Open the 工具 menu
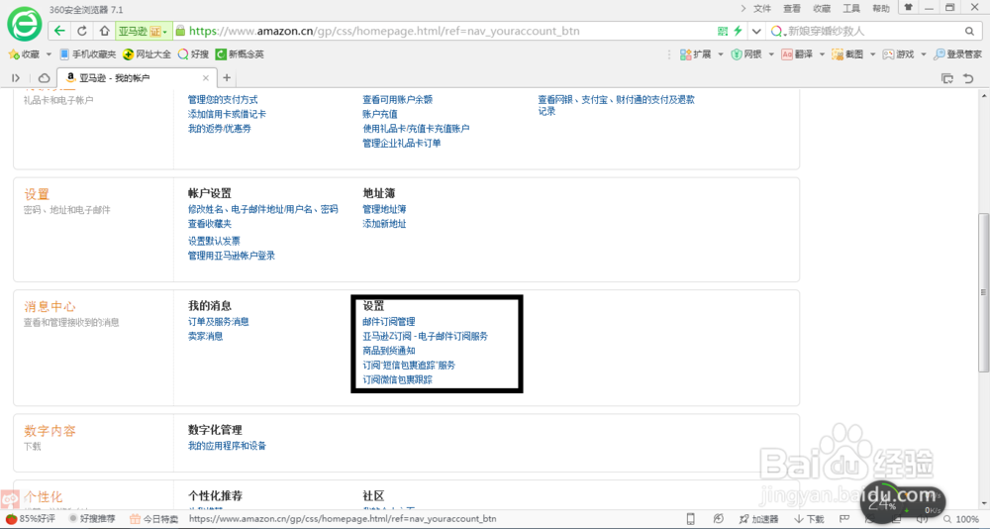The image size is (990, 529). point(851,8)
